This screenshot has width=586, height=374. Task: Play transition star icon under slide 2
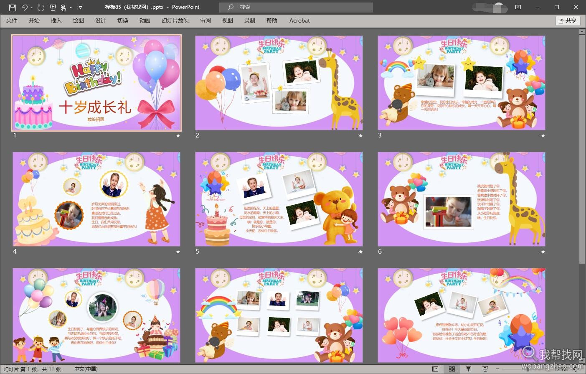click(x=360, y=136)
